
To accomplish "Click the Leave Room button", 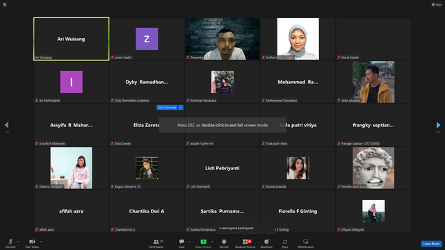I will point(431,244).
